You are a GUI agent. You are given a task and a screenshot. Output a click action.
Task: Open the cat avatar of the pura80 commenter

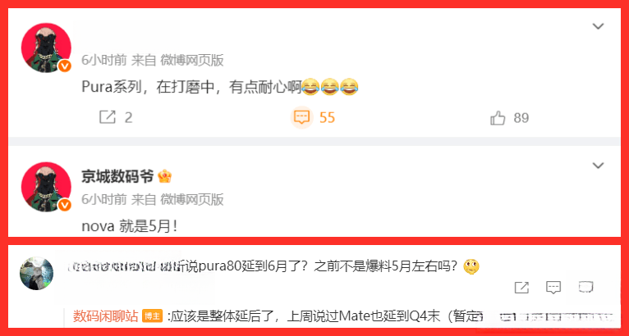click(x=36, y=273)
